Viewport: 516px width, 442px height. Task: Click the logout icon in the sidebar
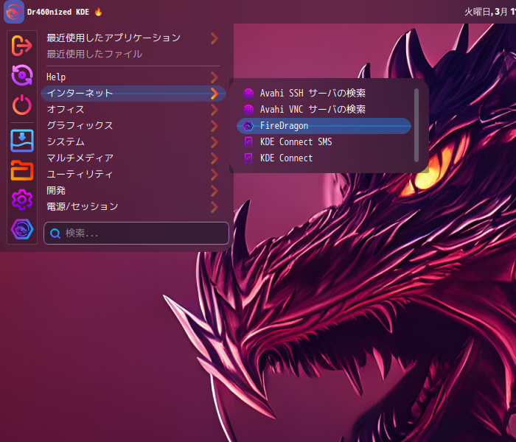coord(21,45)
